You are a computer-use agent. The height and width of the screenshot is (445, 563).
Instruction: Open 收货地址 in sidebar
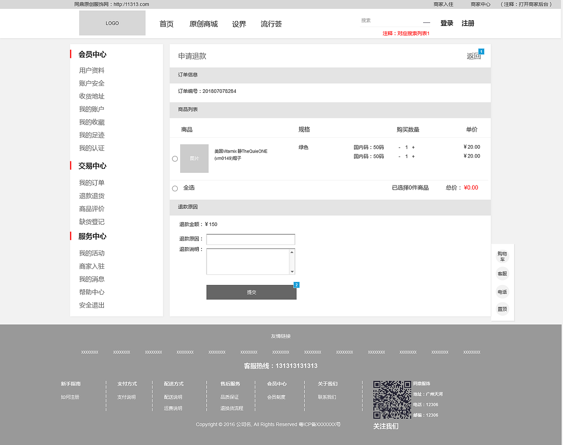click(x=92, y=96)
